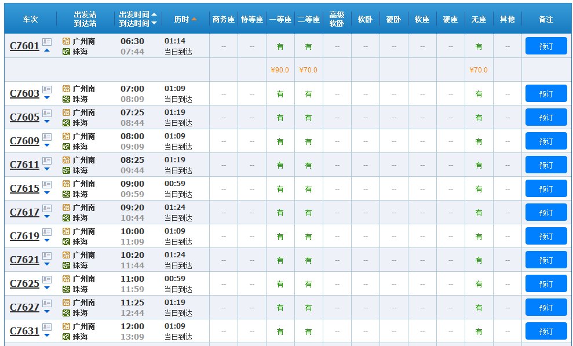Click the 始 start-station icon for C7603
The width and height of the screenshot is (573, 346).
click(65, 89)
